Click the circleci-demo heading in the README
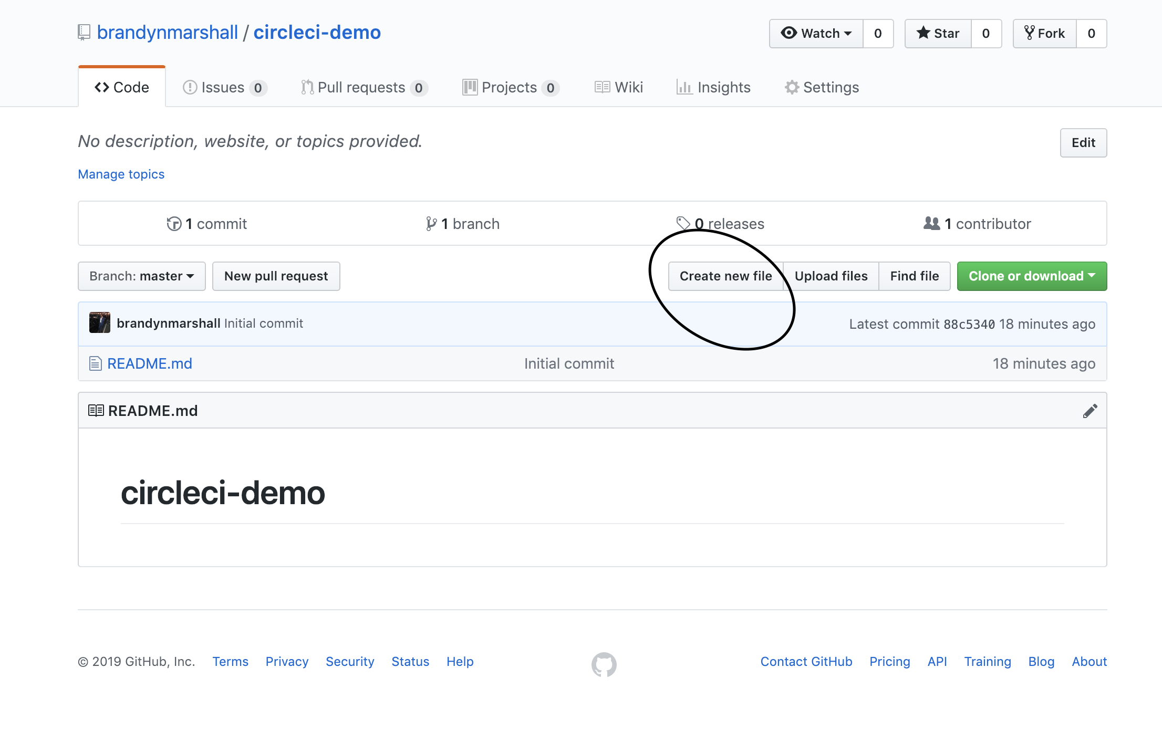The image size is (1162, 751). (x=223, y=493)
